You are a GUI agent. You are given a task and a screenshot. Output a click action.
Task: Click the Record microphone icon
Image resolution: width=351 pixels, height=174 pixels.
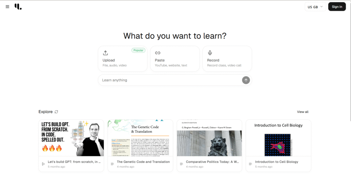tap(210, 53)
